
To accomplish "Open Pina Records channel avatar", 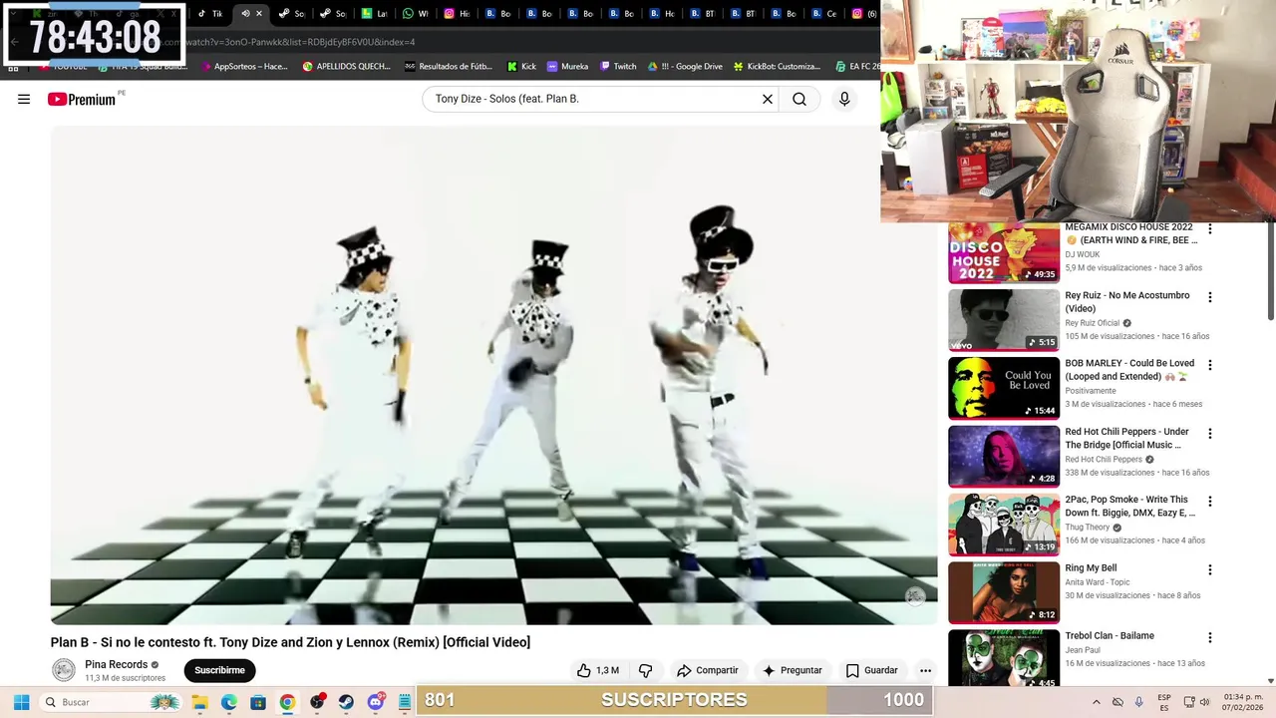I will click(64, 670).
